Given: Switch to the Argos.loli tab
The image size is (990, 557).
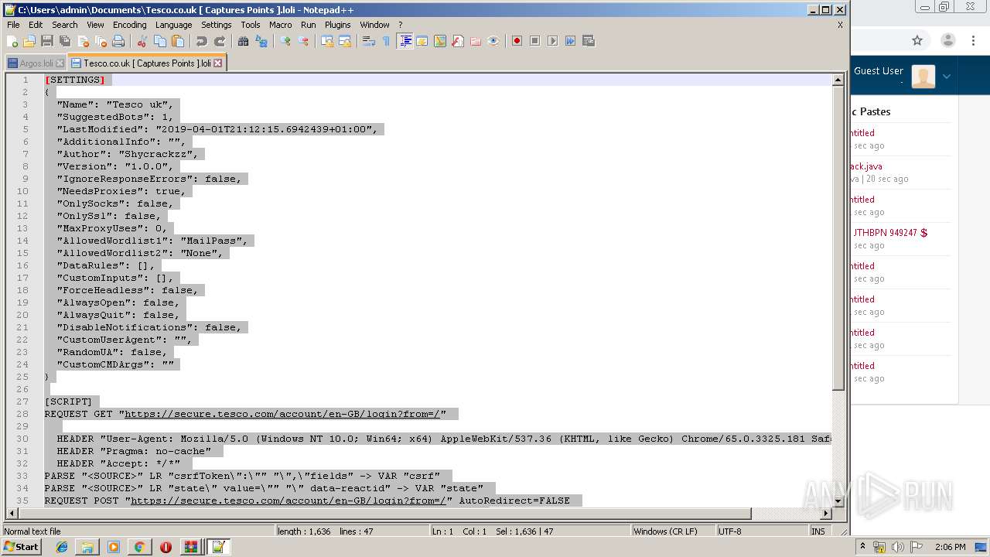Looking at the screenshot, I should (36, 63).
